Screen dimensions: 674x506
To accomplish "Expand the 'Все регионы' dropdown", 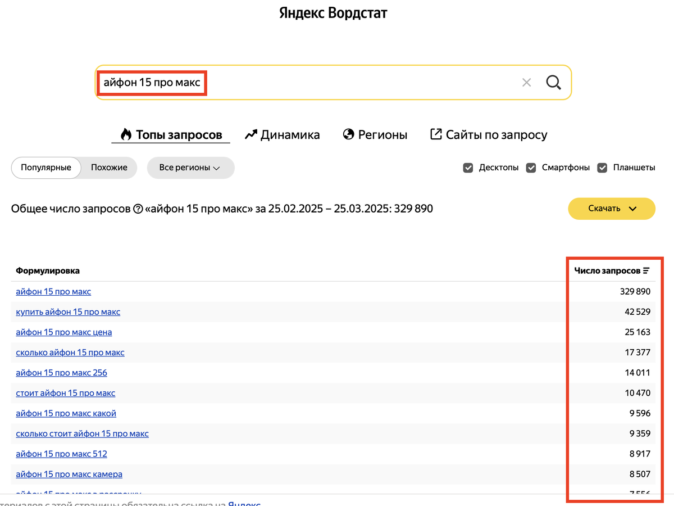I will [190, 168].
